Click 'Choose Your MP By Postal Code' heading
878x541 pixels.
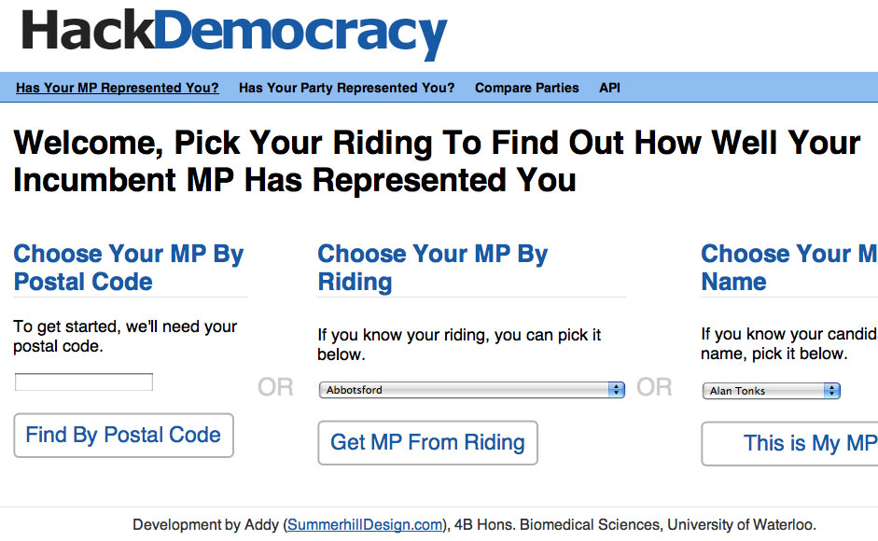coord(129,268)
